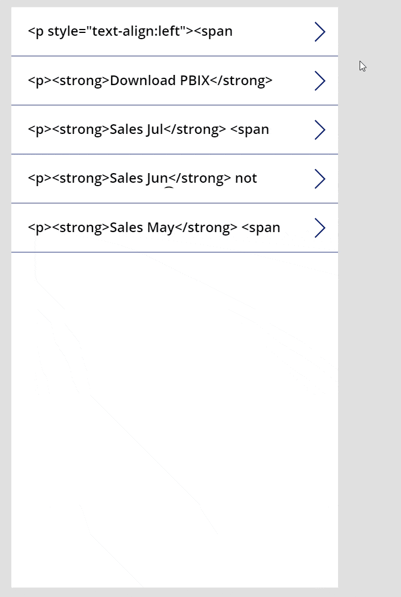This screenshot has height=597, width=401.
Task: Click the separator line under Sales May row
Action: [175, 252]
